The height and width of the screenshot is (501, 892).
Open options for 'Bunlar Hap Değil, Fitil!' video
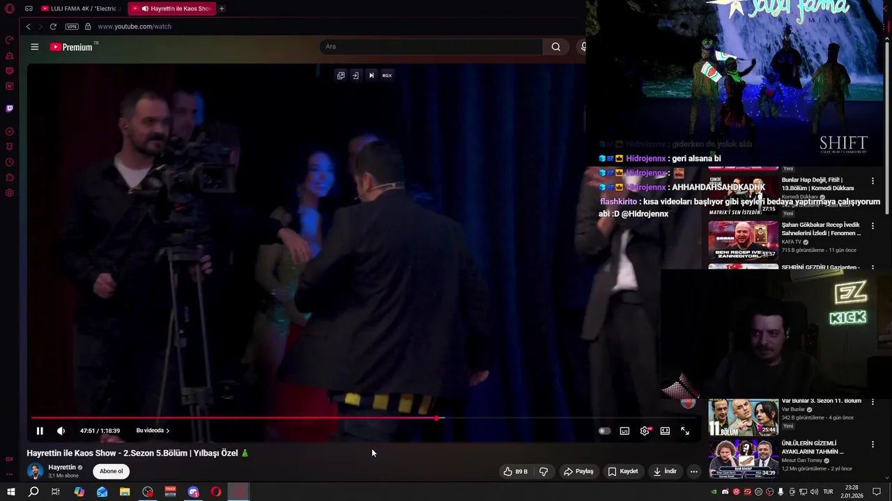pos(872,181)
